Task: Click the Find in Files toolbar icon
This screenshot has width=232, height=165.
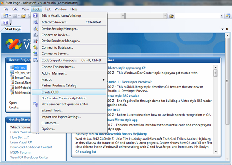Action: (171, 16)
